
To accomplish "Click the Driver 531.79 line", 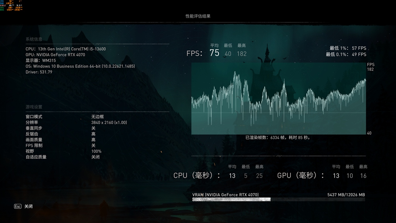I will click(x=39, y=72).
